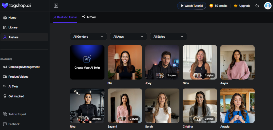
Task: Go to Campaign Management in sidebar
Action: pyautogui.click(x=24, y=67)
